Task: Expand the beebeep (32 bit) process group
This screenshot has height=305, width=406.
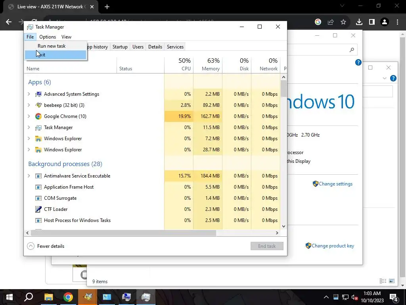Action: coord(29,105)
